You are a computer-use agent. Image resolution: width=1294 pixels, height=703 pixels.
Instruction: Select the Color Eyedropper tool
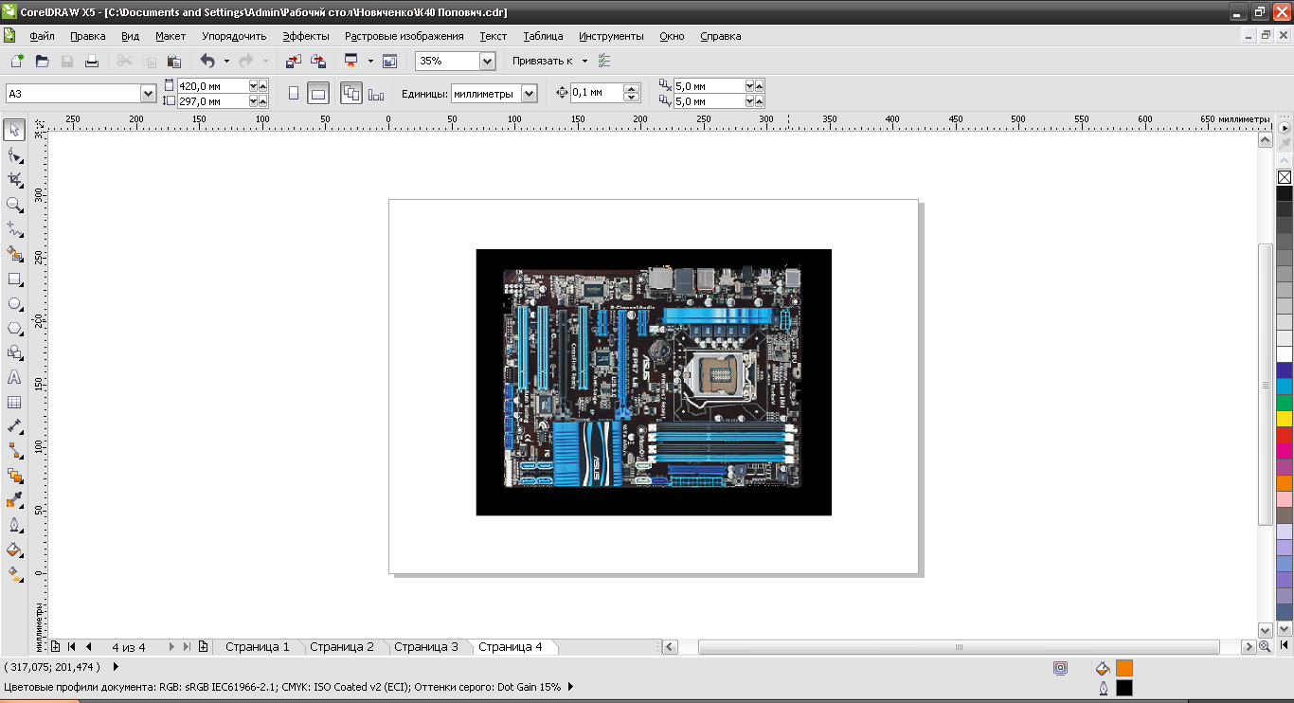coord(15,499)
